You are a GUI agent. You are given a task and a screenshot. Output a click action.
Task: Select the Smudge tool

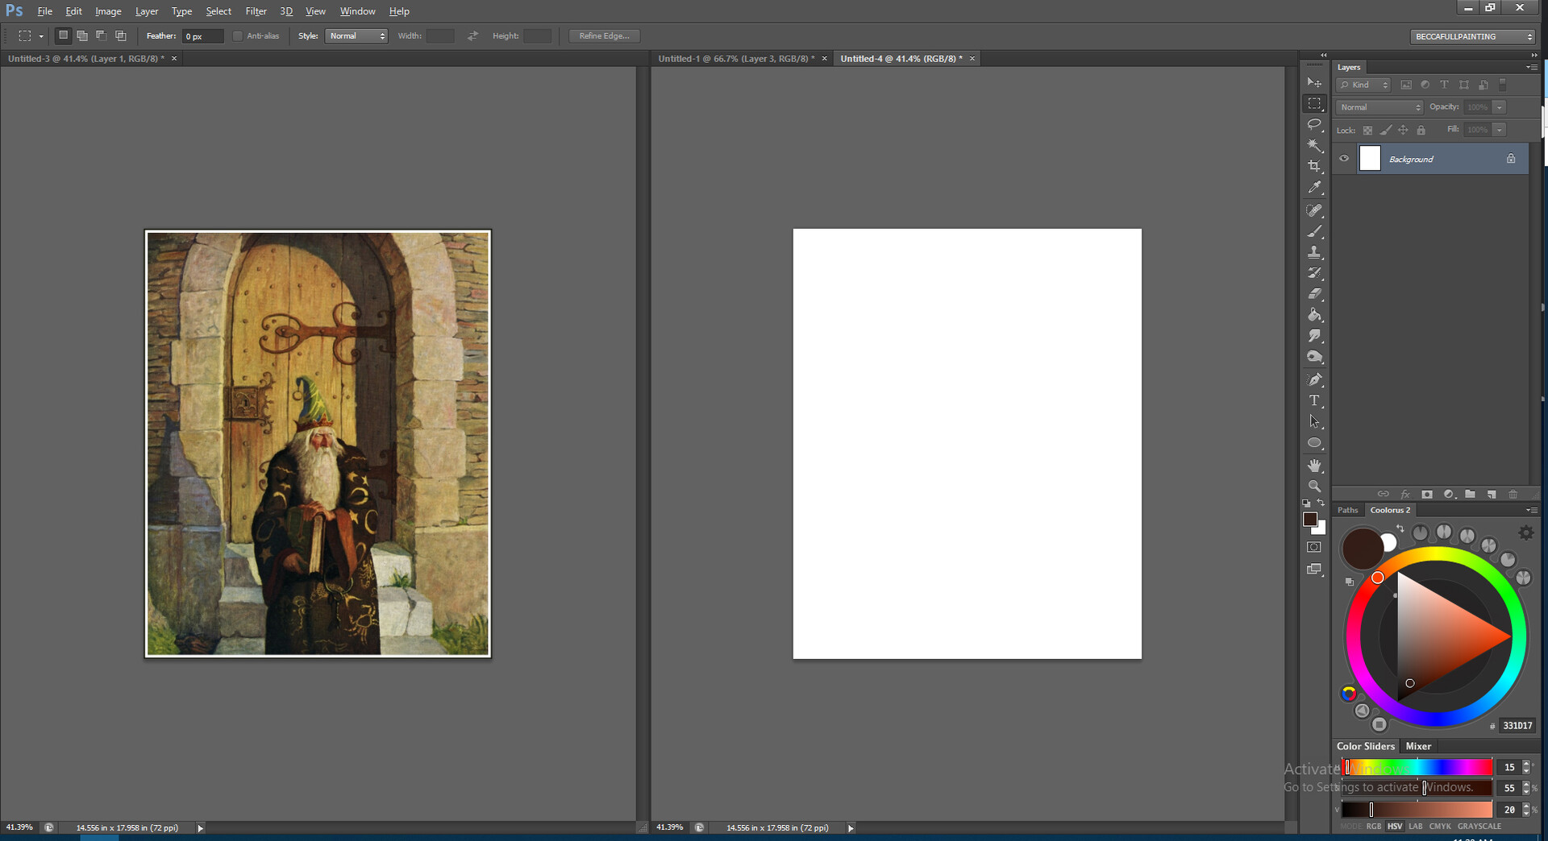click(x=1314, y=336)
